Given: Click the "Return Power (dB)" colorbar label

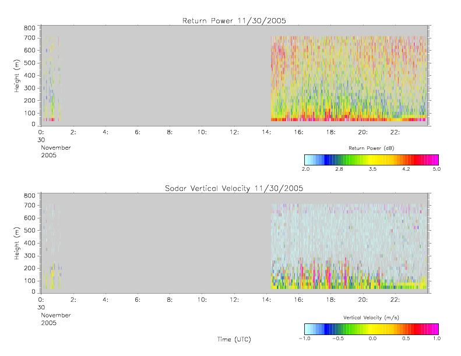Looking at the screenshot, I should (371, 148).
